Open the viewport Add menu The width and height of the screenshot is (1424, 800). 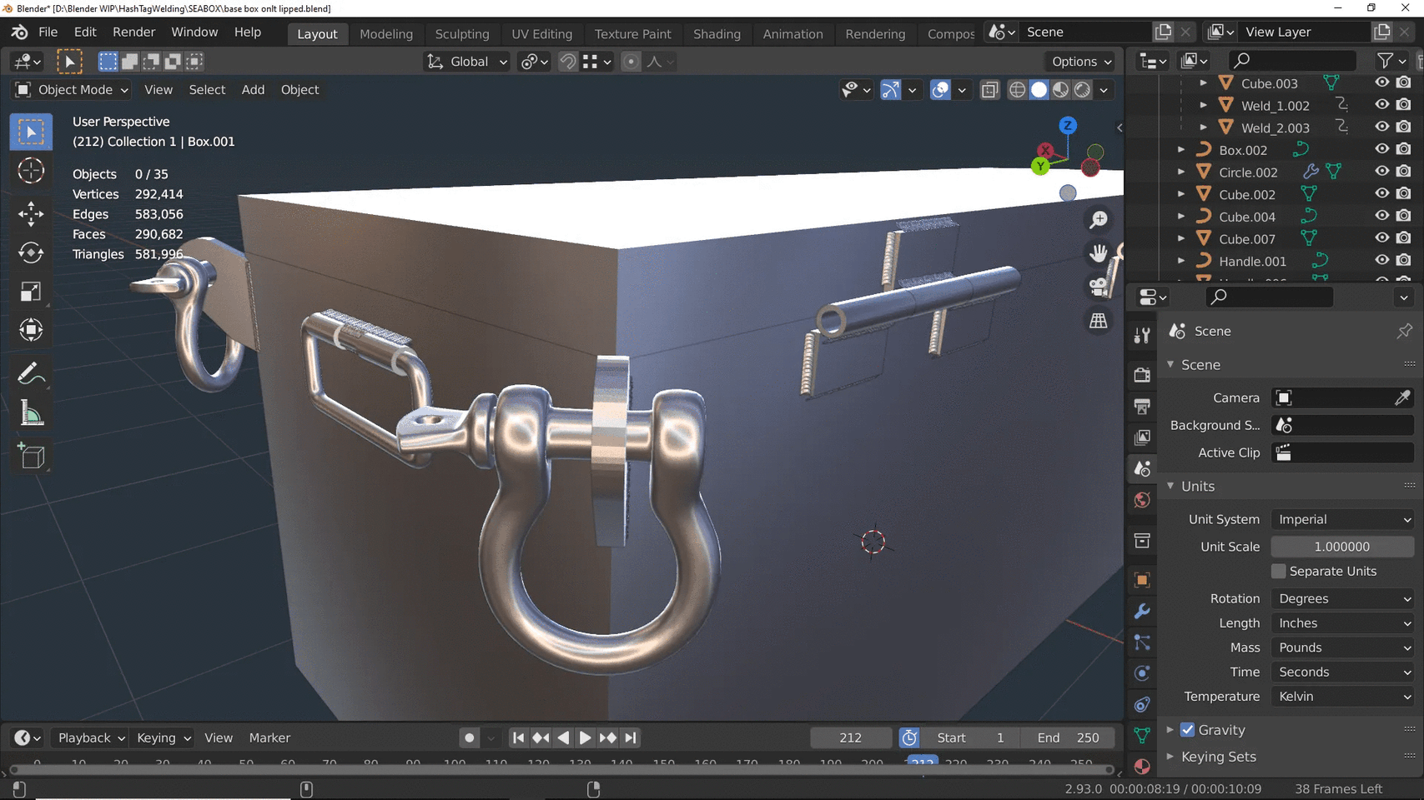coord(253,90)
